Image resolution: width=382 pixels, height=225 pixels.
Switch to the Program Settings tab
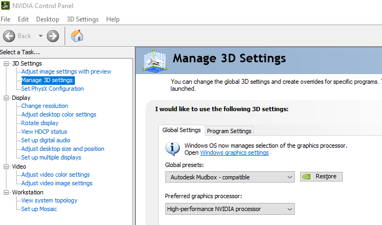[x=229, y=131]
